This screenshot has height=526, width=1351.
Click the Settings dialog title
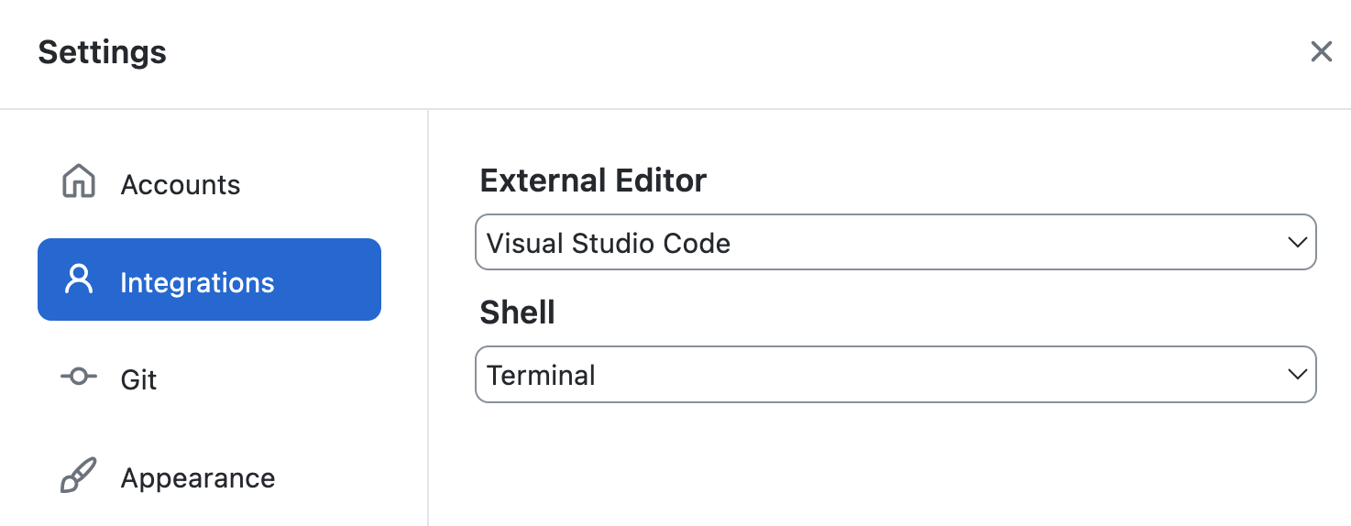pos(102,52)
